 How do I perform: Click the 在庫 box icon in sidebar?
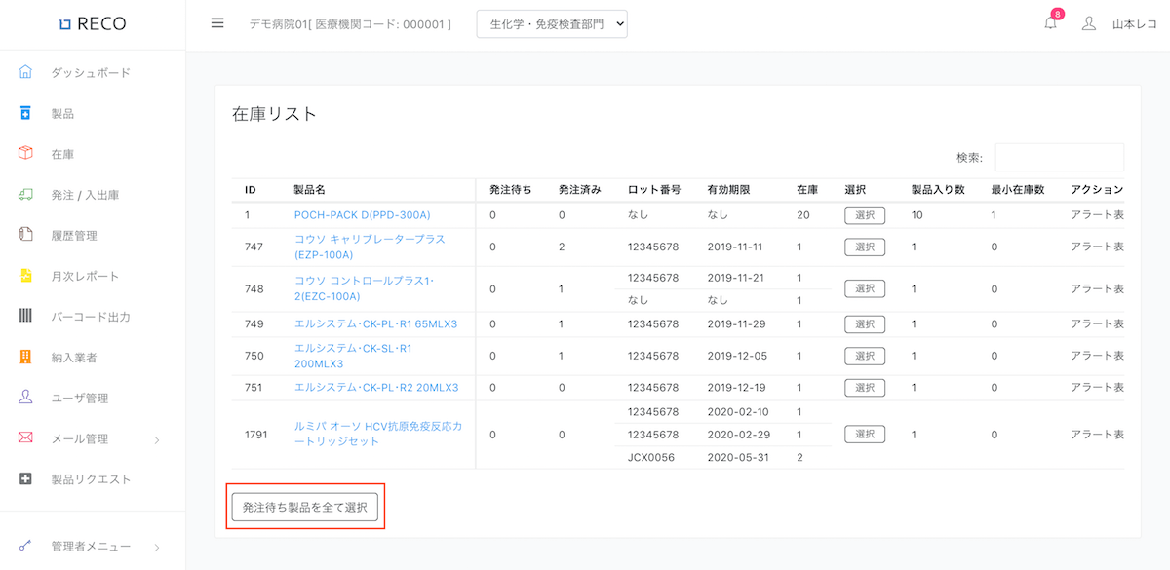point(26,154)
